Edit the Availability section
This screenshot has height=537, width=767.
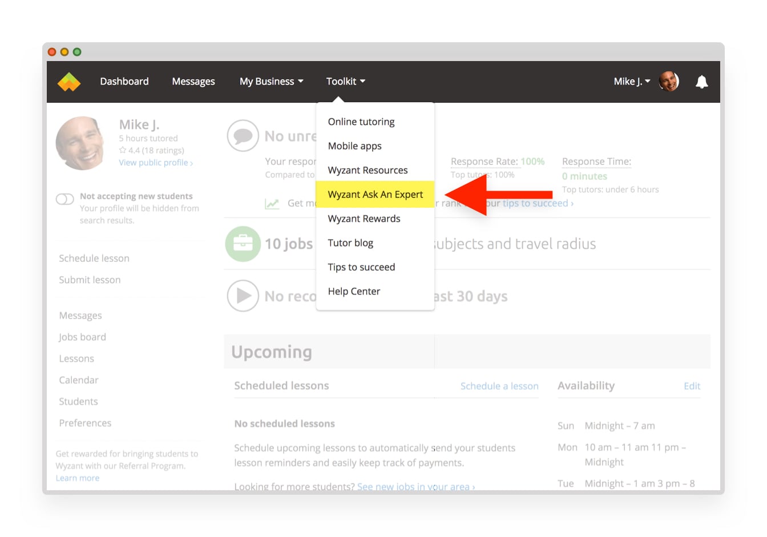692,386
